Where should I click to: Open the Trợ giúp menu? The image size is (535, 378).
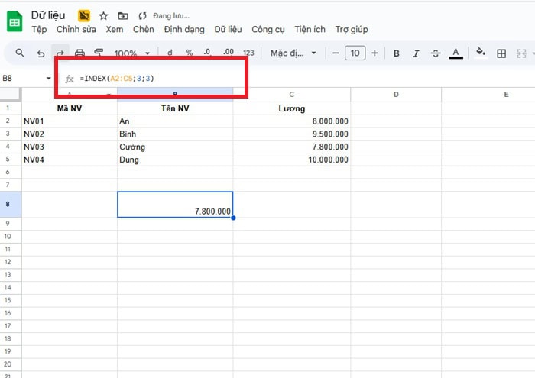[352, 30]
